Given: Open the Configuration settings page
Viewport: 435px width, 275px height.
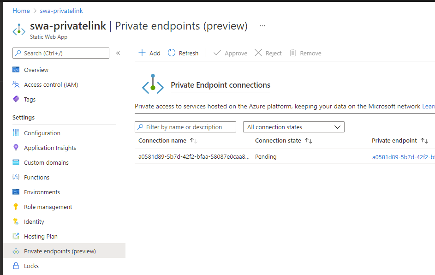Looking at the screenshot, I should 42,133.
